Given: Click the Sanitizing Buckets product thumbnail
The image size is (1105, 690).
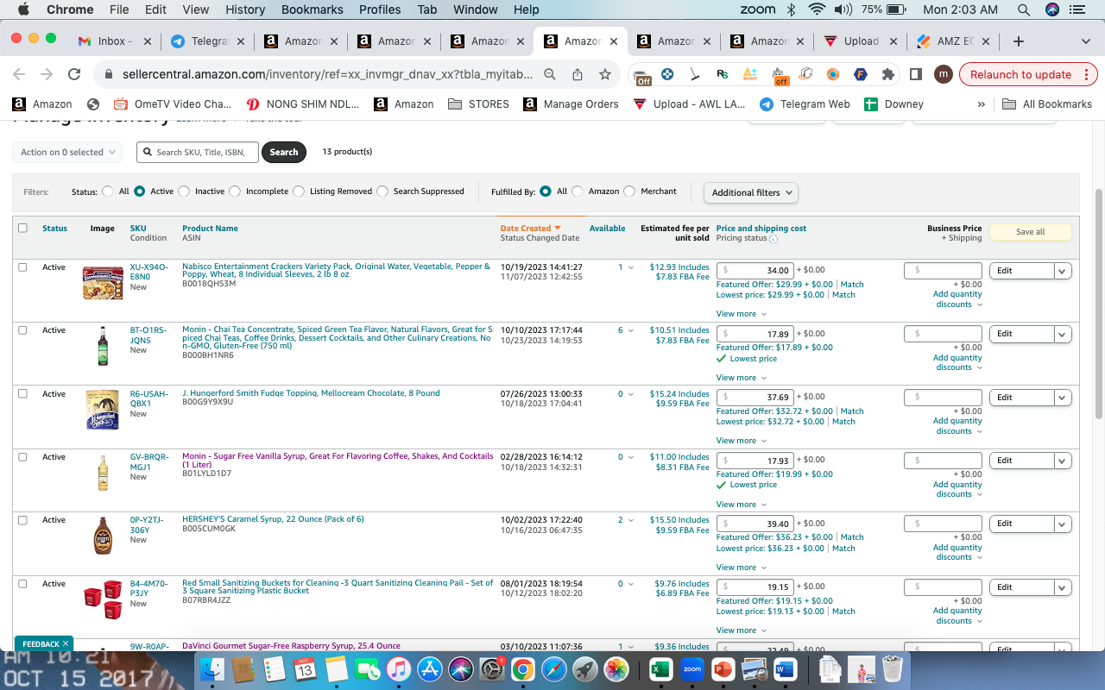Looking at the screenshot, I should [x=102, y=599].
